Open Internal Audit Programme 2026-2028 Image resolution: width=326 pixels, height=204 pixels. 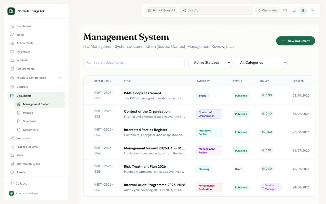click(155, 185)
